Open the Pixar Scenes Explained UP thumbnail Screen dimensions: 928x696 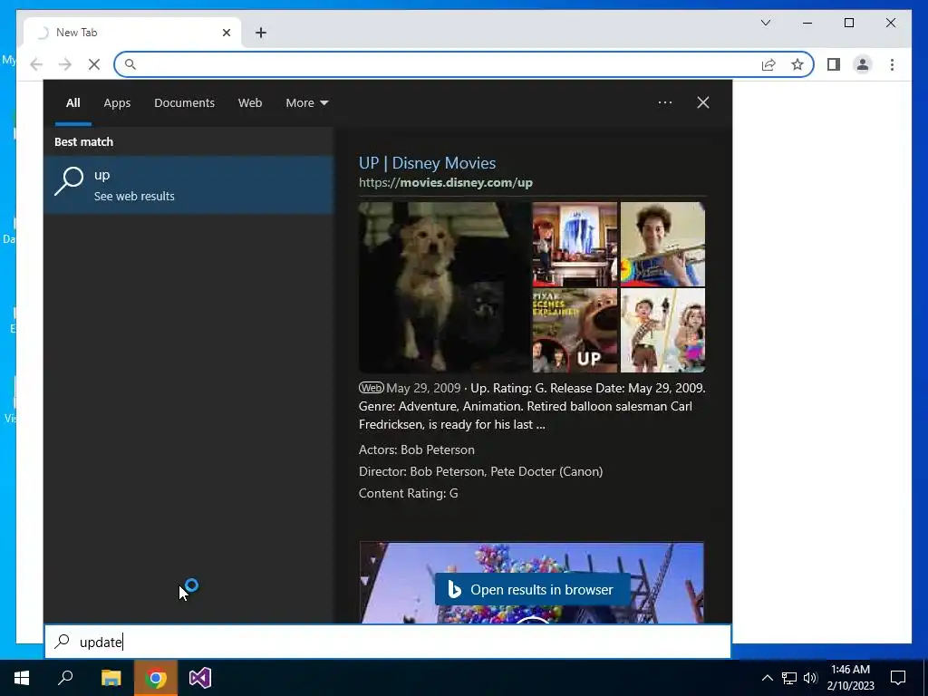(x=575, y=331)
